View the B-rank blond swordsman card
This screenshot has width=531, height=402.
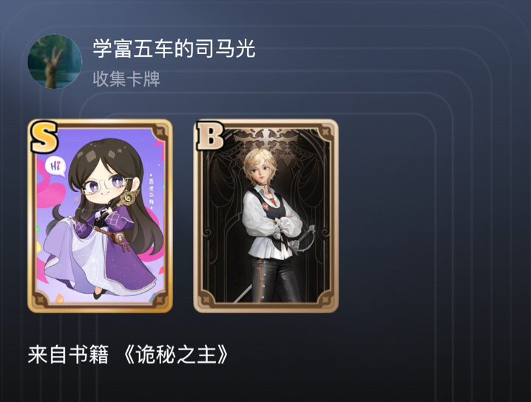(x=265, y=215)
